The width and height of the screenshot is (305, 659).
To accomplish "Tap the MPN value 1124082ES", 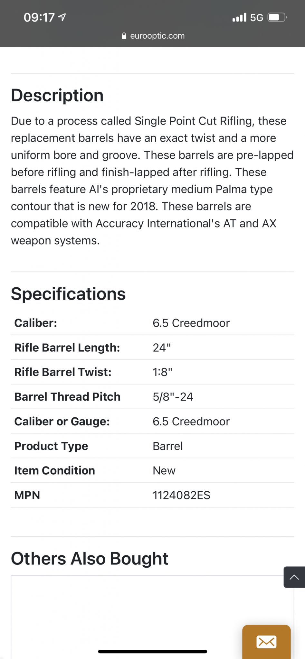I will point(181,495).
